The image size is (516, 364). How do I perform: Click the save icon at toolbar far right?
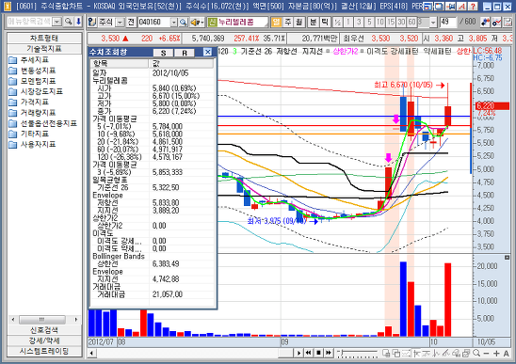508,22
